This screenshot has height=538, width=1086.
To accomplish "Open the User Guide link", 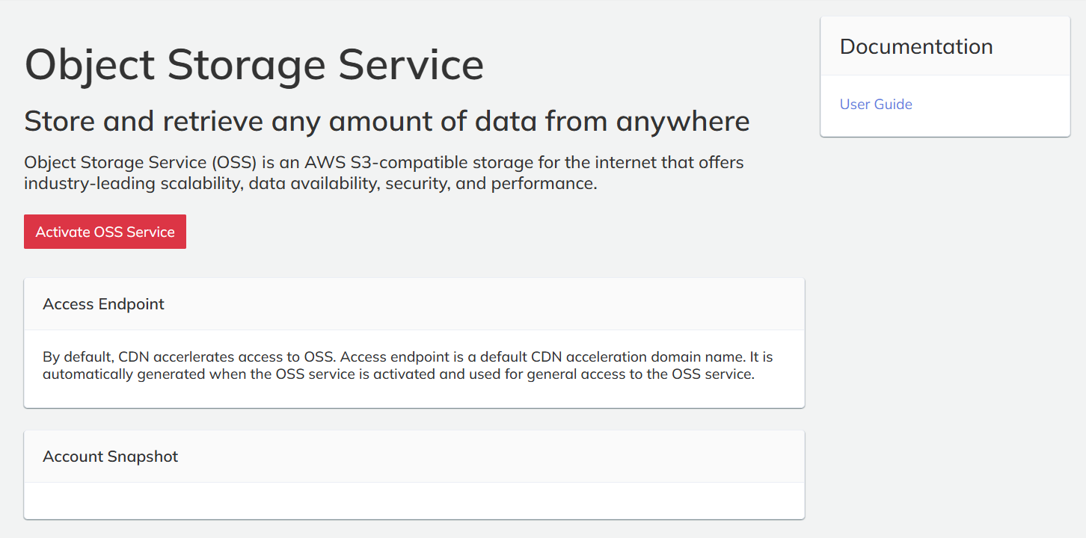I will [x=876, y=105].
